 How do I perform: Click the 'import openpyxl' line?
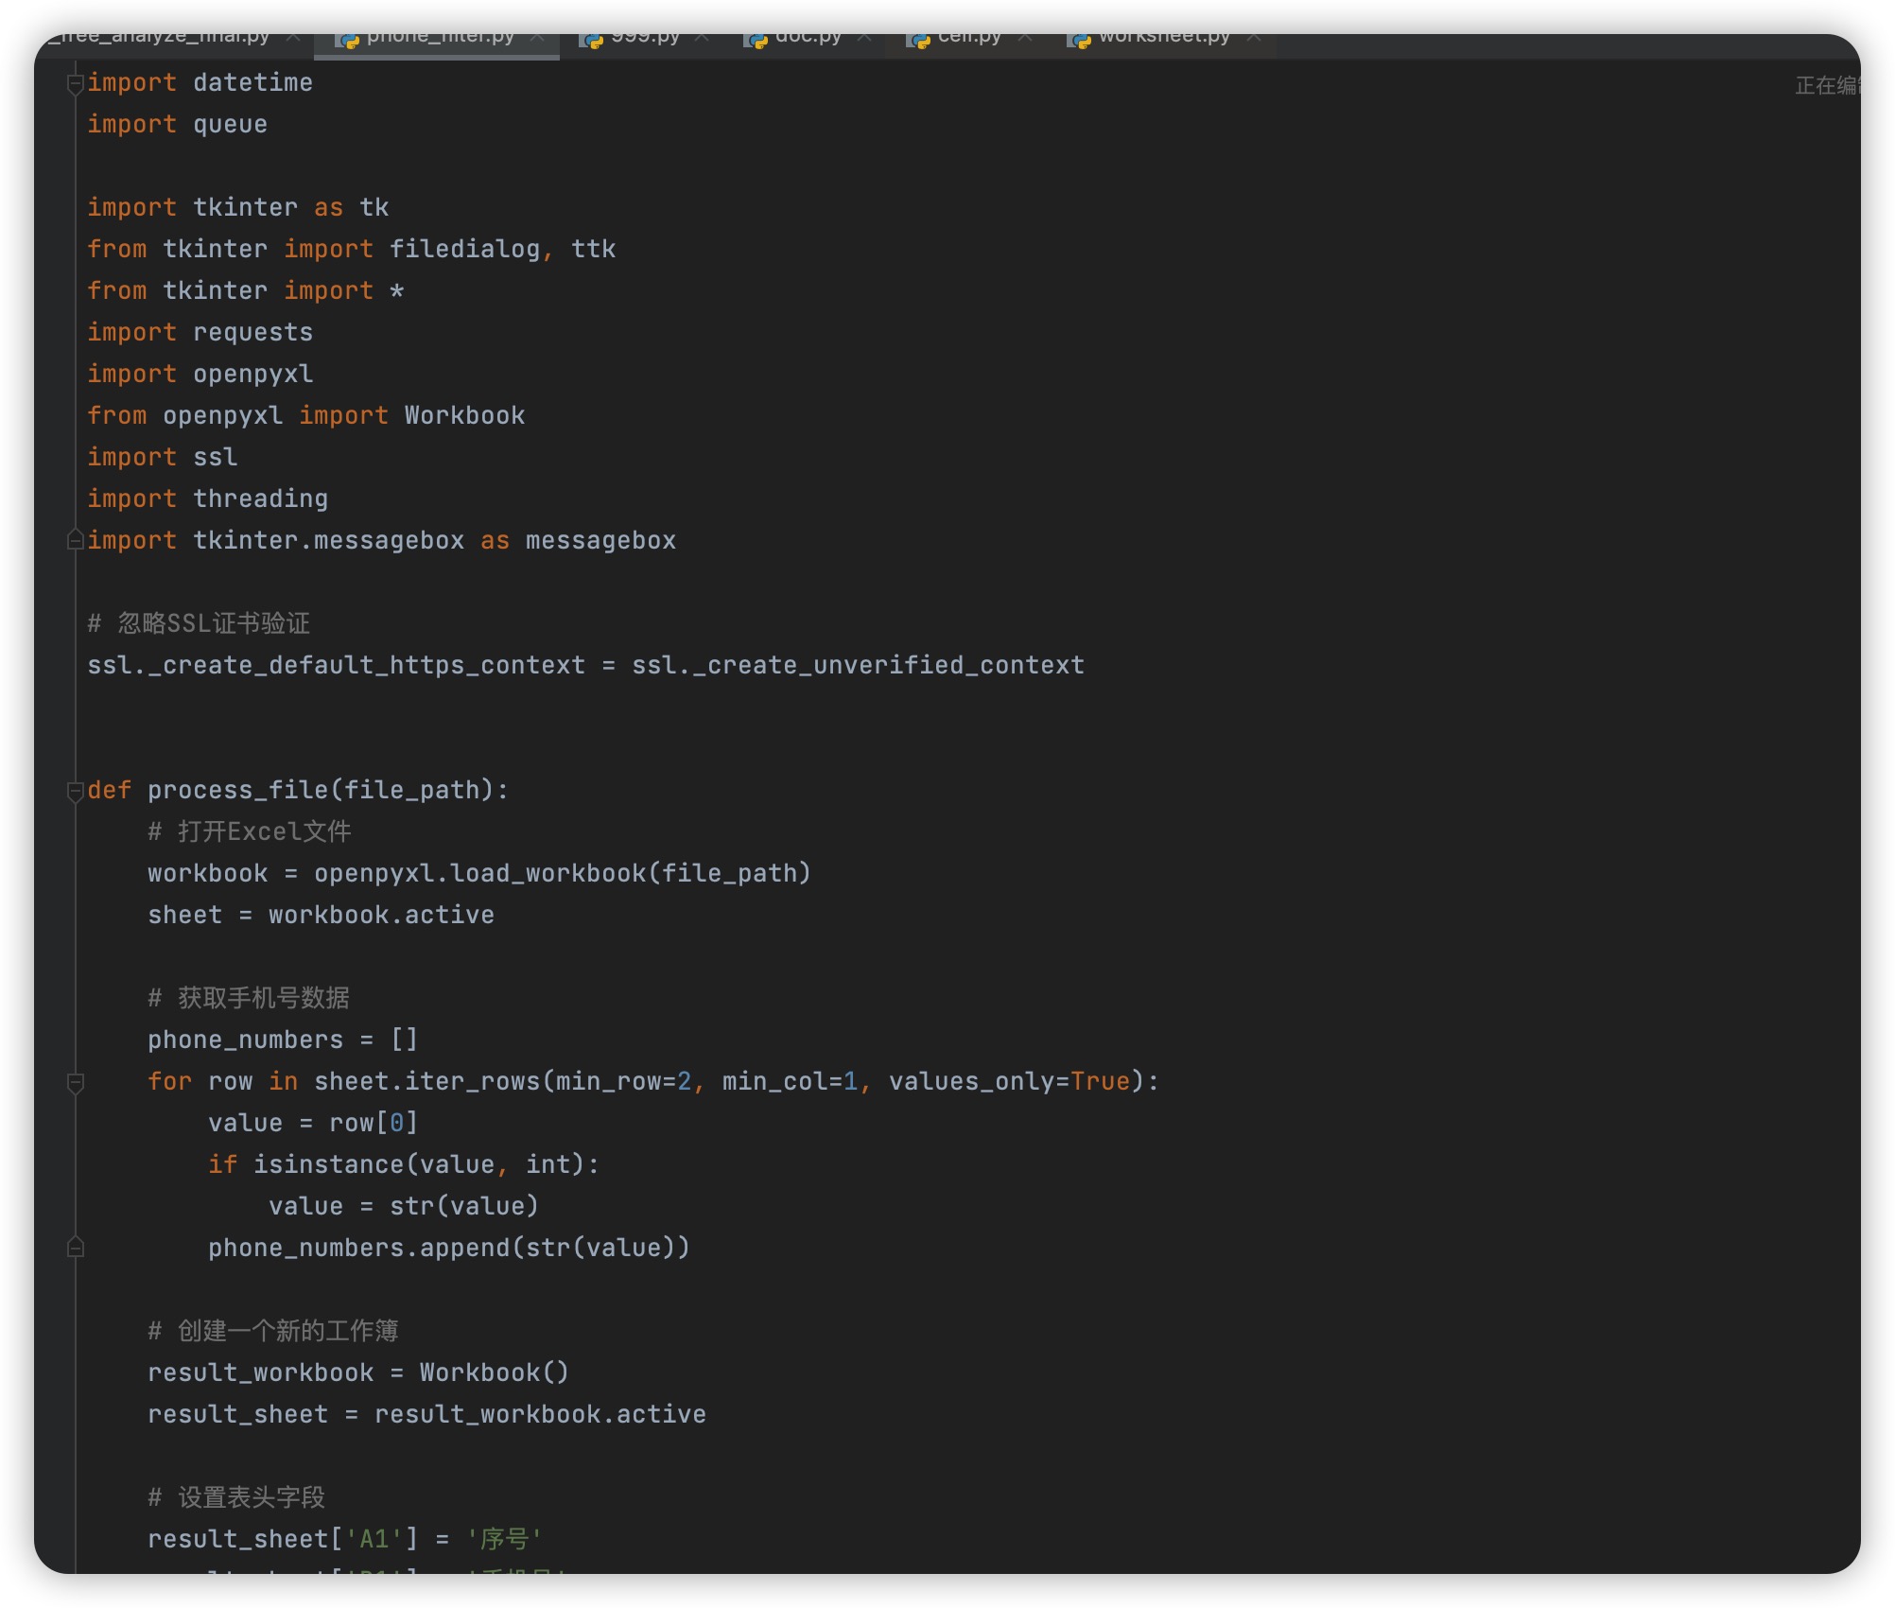[200, 375]
